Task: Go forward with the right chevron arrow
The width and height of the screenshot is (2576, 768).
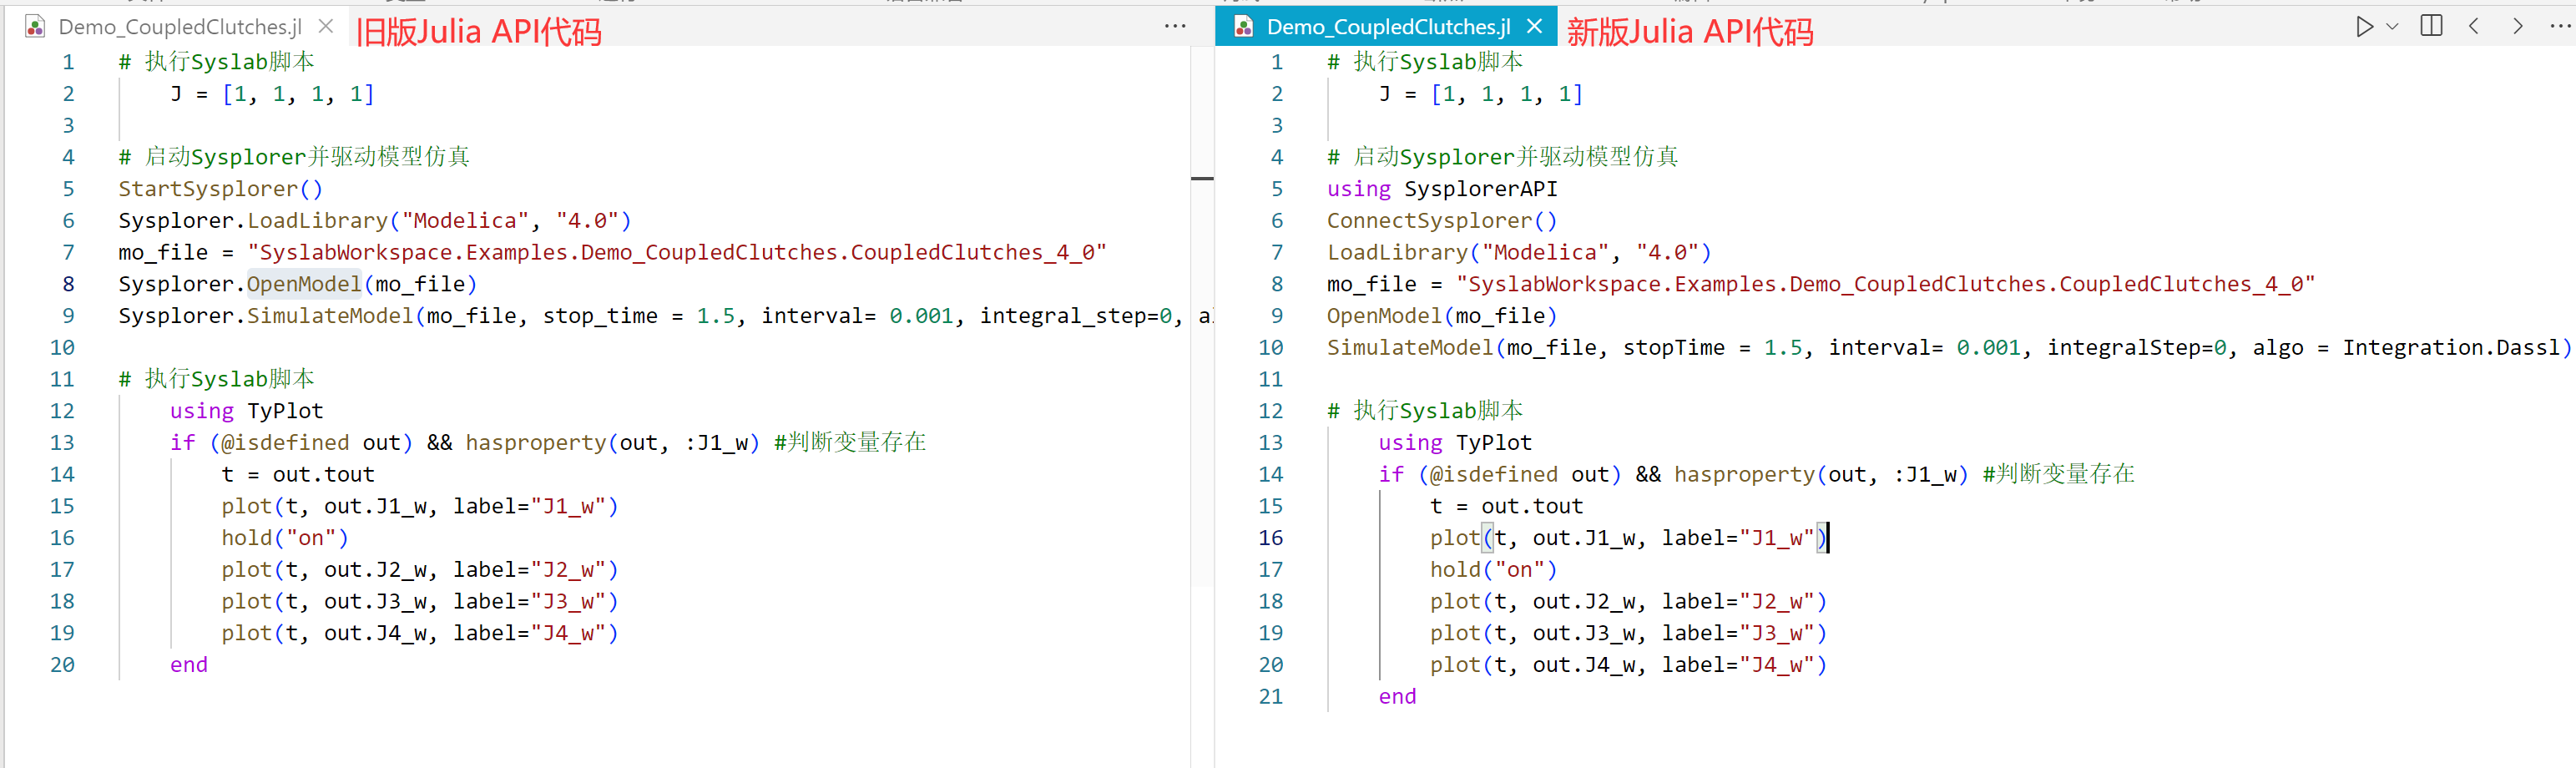Action: coord(2518,26)
